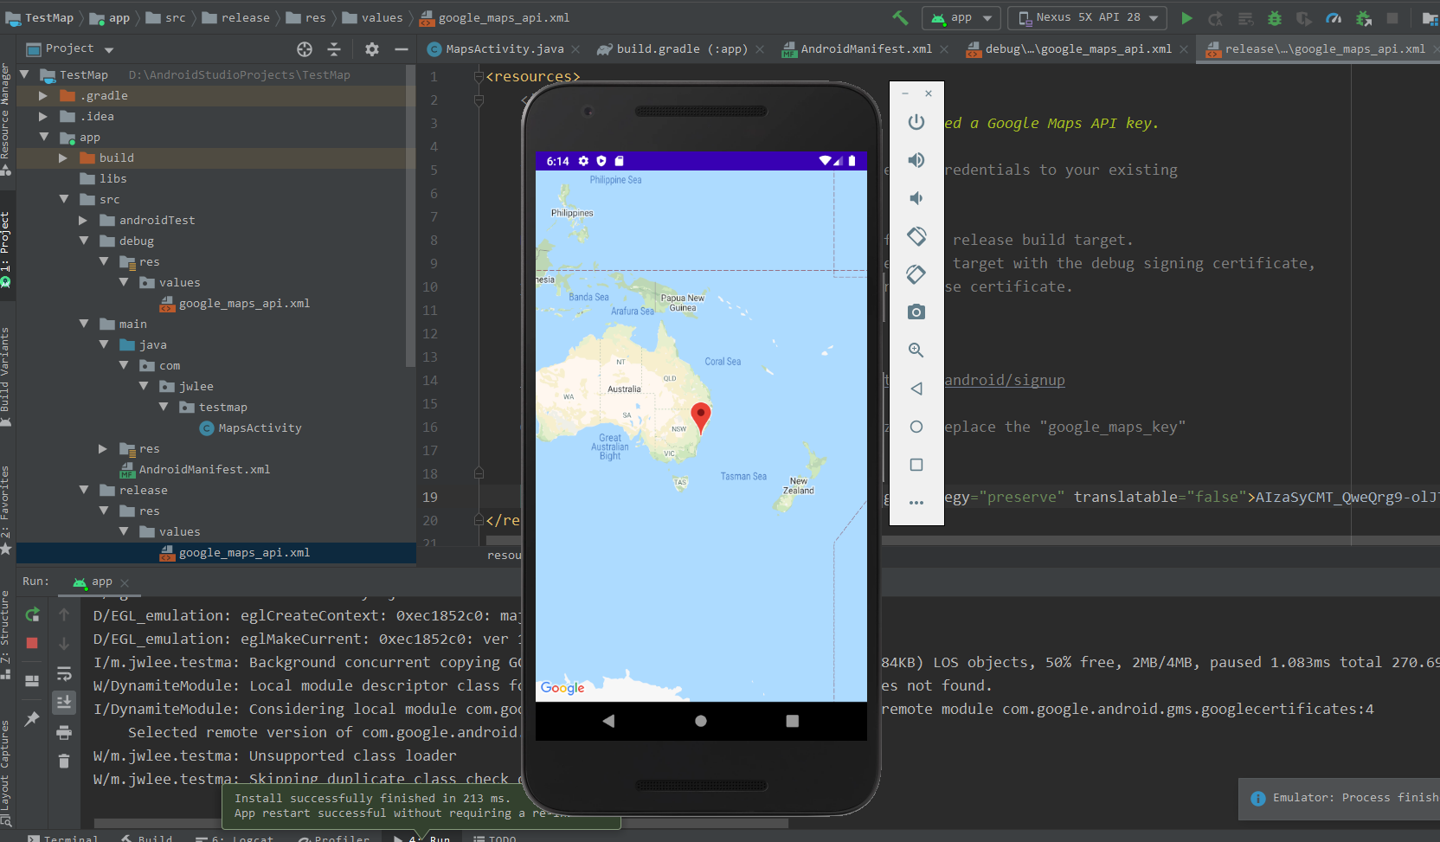Viewport: 1440px width, 842px height.
Task: Click the Make Project hammer icon
Action: coord(900,17)
